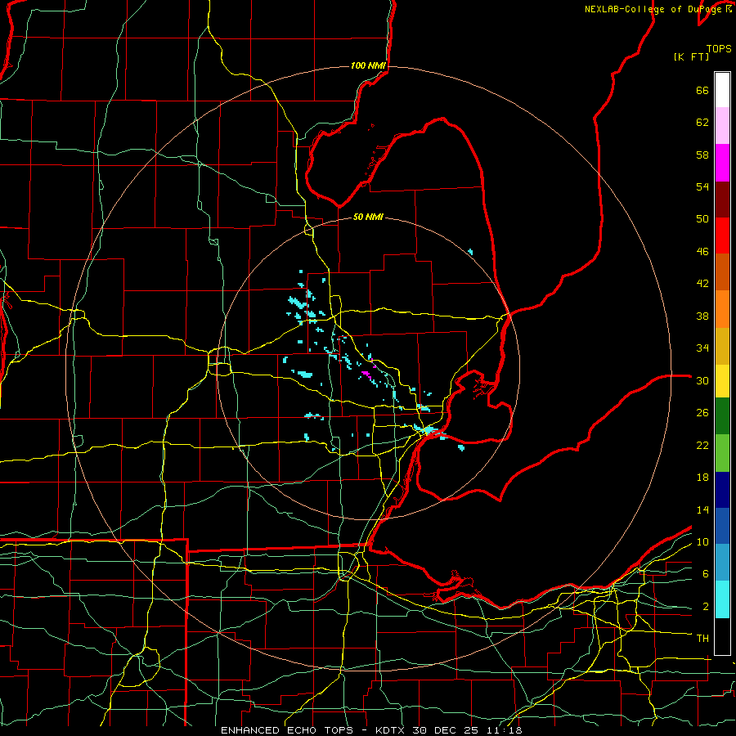
Task: Click the legend value "22"
Action: click(x=702, y=446)
